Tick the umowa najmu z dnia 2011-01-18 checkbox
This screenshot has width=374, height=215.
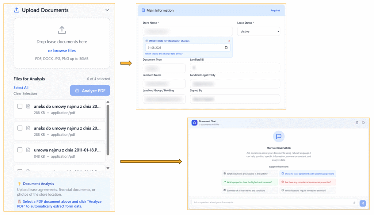click(x=20, y=150)
